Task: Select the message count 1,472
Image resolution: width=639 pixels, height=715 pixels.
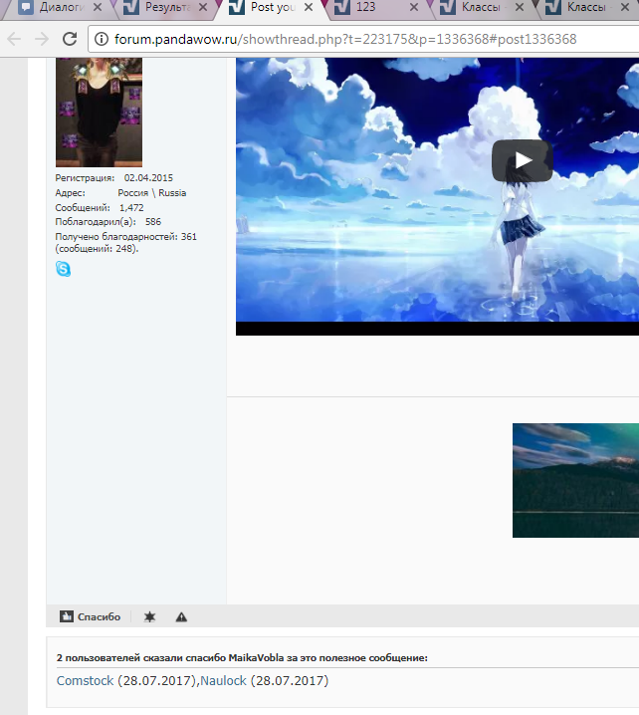Action: pyautogui.click(x=131, y=208)
